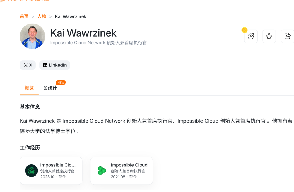This screenshot has width=294, height=192.
Task: Open the 人物 breadcrumb link
Action: (42, 16)
